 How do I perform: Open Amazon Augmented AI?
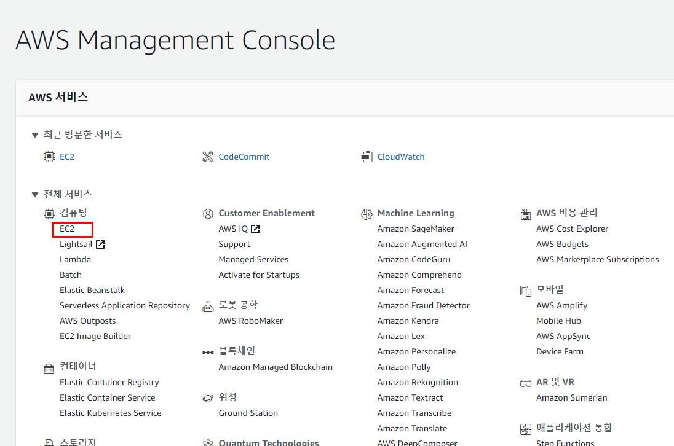tap(422, 245)
